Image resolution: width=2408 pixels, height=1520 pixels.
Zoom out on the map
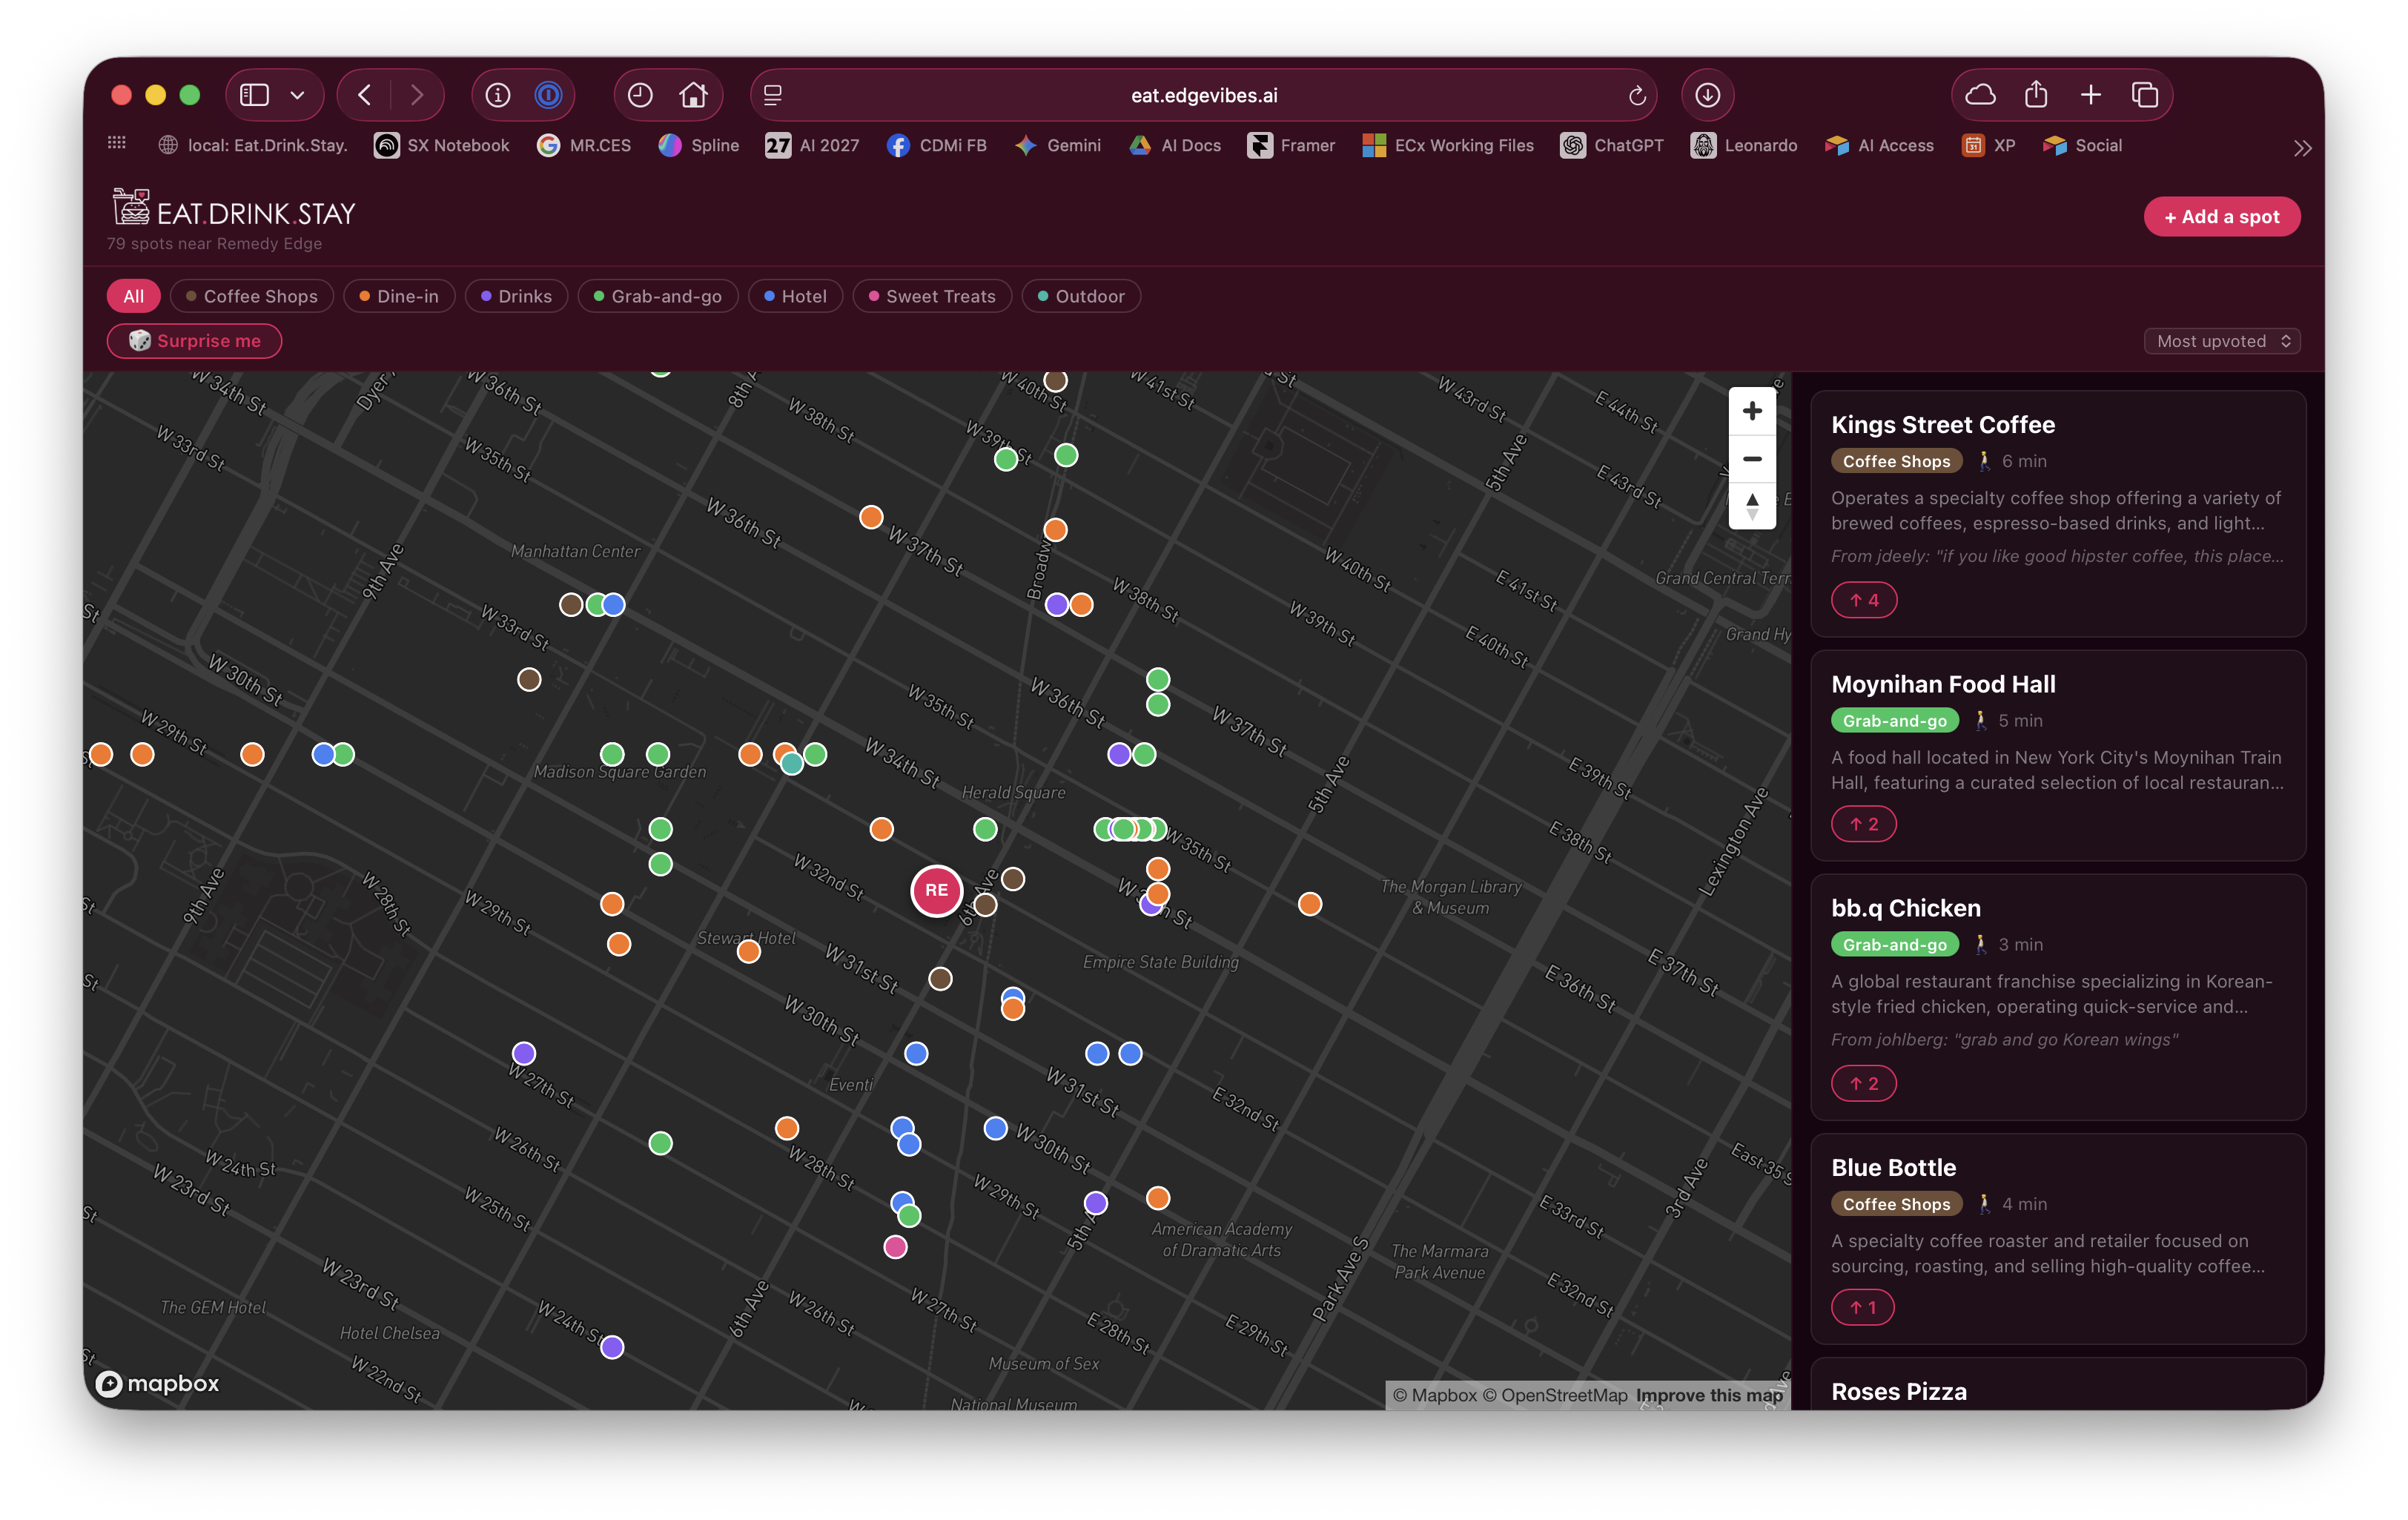coord(1751,459)
